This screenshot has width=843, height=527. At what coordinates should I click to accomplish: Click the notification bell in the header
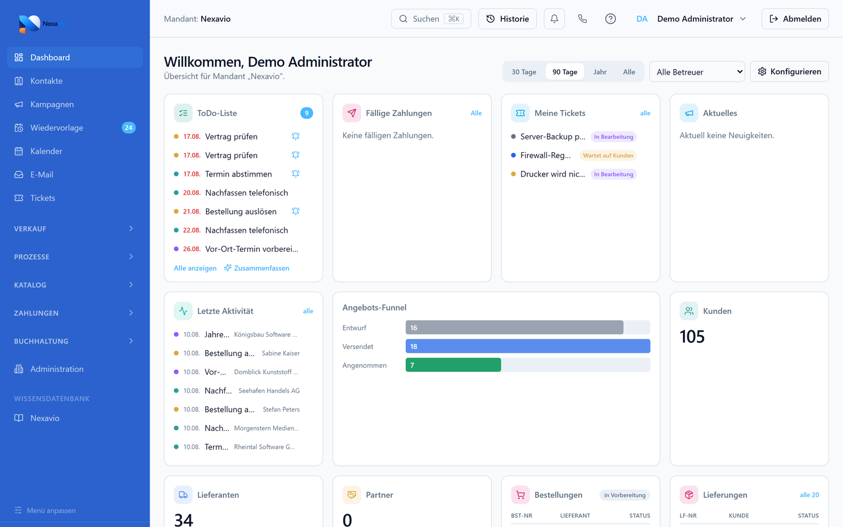pyautogui.click(x=554, y=19)
